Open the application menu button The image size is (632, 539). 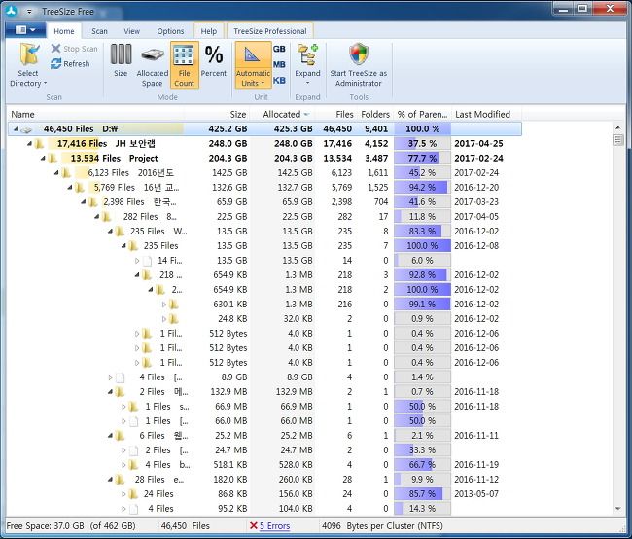click(x=25, y=30)
